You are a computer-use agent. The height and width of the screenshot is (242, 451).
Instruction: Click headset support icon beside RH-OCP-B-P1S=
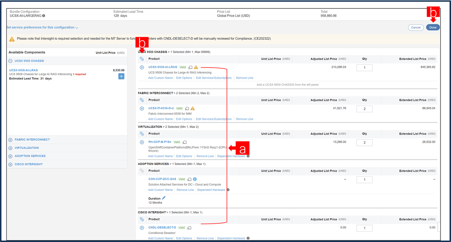coord(185,142)
